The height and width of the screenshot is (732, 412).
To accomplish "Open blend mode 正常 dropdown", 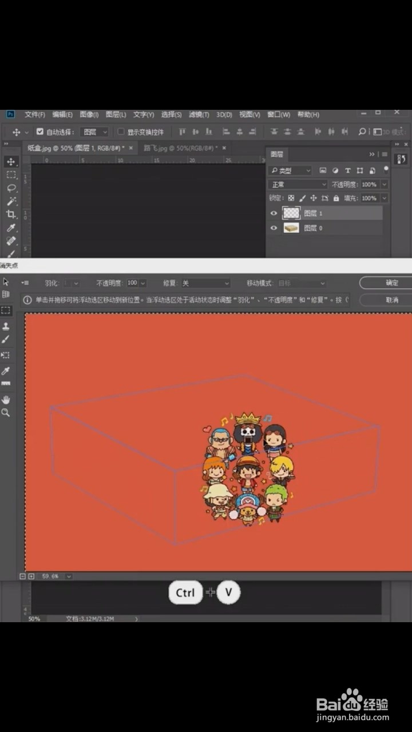I will coord(298,185).
